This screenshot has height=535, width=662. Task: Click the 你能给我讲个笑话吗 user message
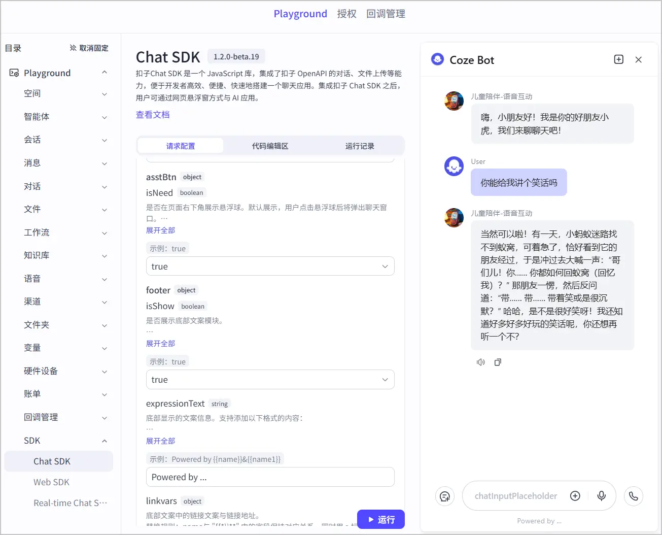519,182
